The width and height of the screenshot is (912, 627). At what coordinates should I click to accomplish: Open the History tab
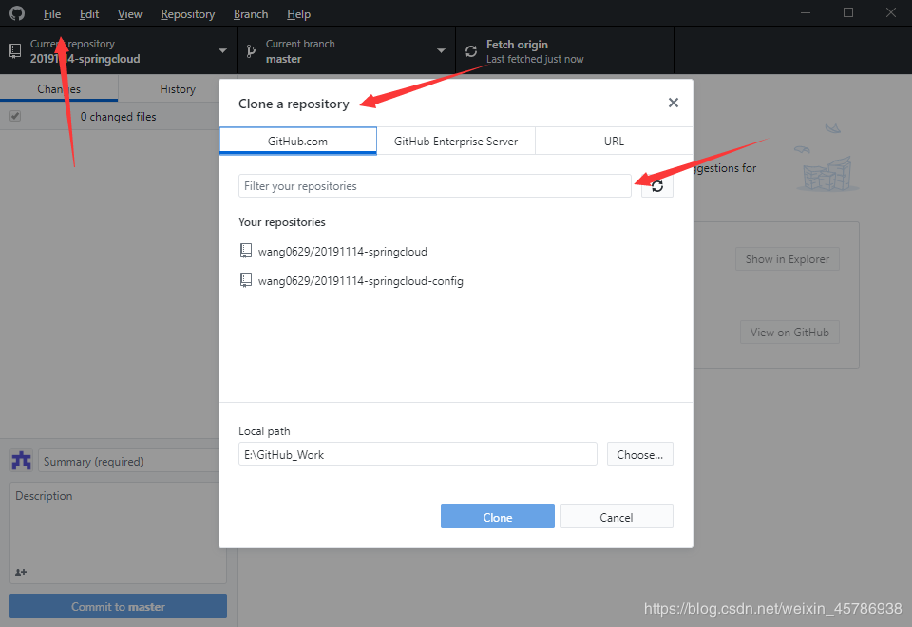178,89
